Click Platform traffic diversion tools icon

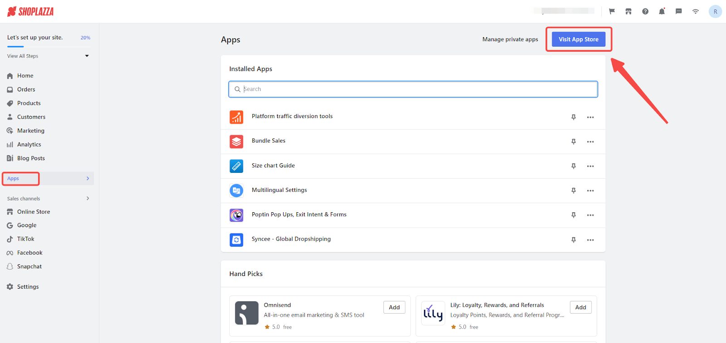click(x=236, y=117)
